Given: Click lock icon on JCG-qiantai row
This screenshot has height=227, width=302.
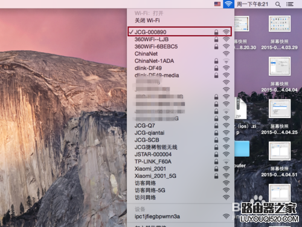Looking at the screenshot, I should pyautogui.click(x=216, y=133).
